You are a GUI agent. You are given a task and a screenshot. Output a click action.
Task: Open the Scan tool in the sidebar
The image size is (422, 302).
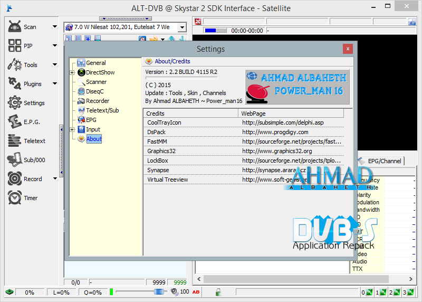23,27
